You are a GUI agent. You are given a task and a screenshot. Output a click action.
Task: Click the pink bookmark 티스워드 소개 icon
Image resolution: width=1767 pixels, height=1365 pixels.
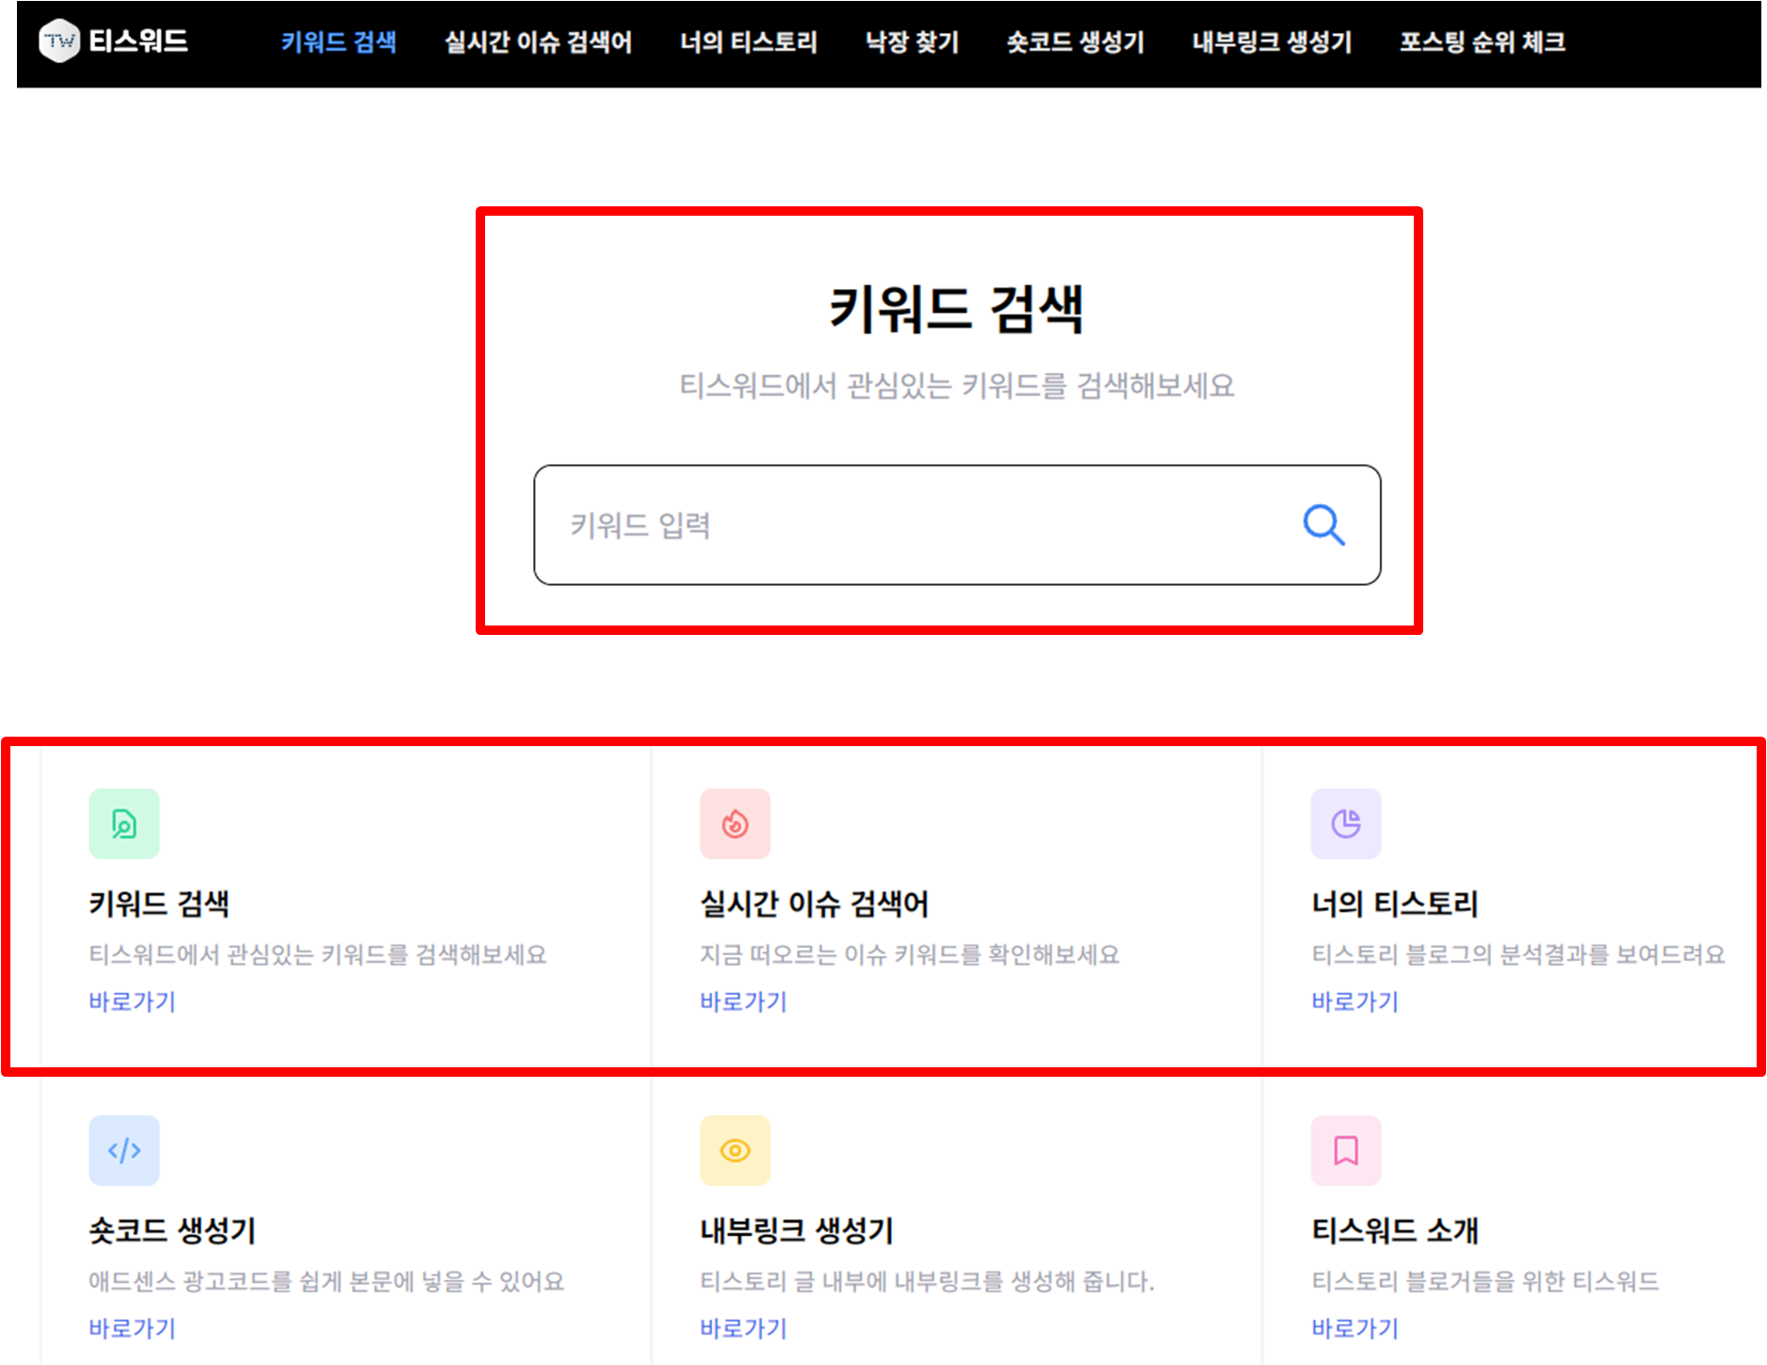pos(1346,1150)
